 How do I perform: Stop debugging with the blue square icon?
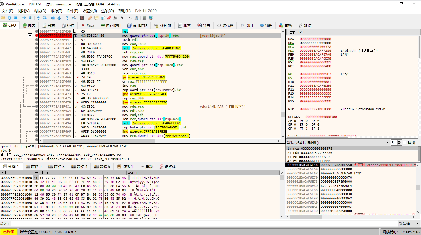pos(16,18)
